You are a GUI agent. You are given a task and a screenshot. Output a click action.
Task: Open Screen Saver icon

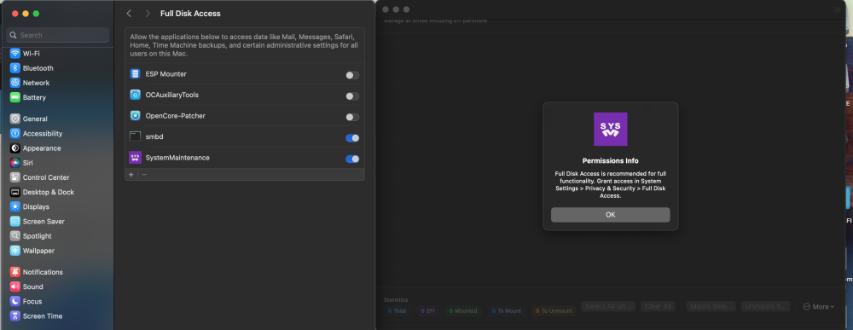tap(15, 222)
